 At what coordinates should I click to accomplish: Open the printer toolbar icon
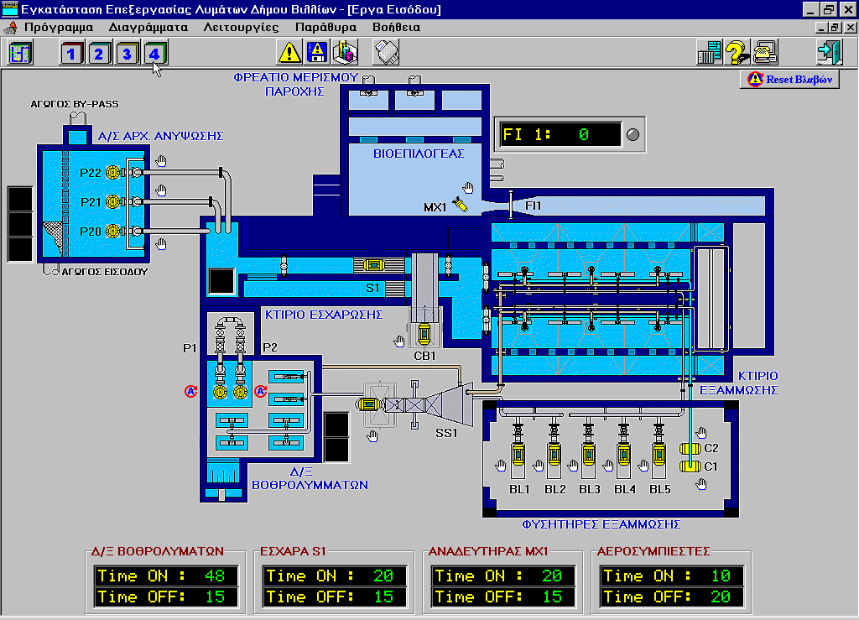point(765,53)
